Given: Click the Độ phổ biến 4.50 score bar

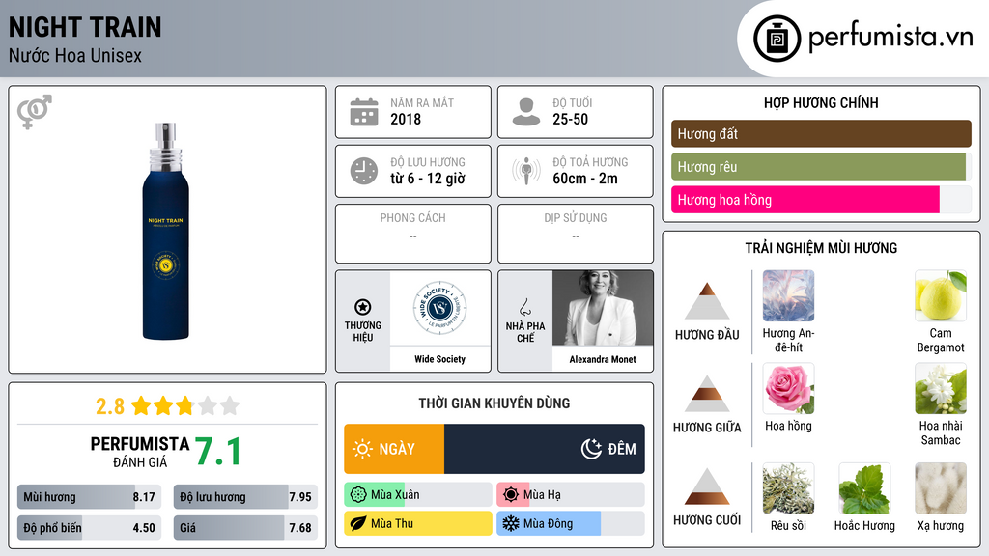Looking at the screenshot, I should tap(89, 528).
